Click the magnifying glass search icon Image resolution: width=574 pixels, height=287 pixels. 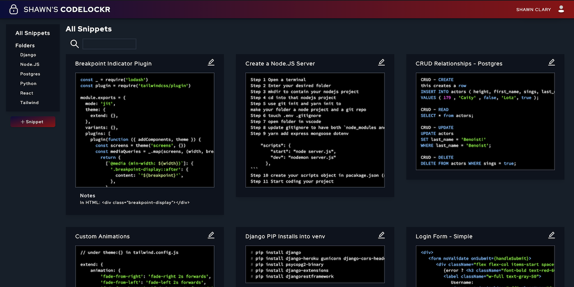pyautogui.click(x=74, y=44)
